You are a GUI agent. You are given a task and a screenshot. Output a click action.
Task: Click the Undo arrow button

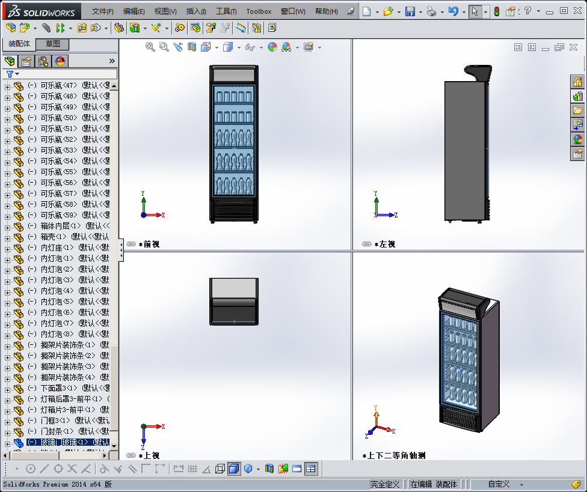click(x=453, y=11)
